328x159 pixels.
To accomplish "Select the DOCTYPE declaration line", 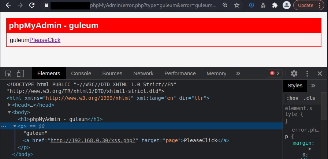I will [x=92, y=88].
